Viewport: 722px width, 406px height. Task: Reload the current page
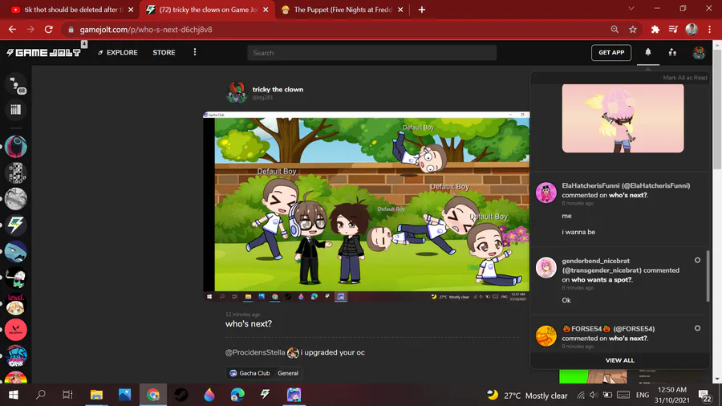(48, 30)
